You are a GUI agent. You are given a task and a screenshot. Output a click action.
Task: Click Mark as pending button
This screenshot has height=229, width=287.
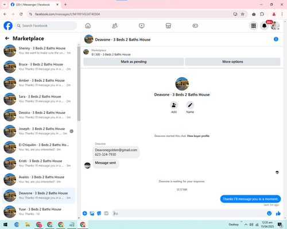point(134,62)
